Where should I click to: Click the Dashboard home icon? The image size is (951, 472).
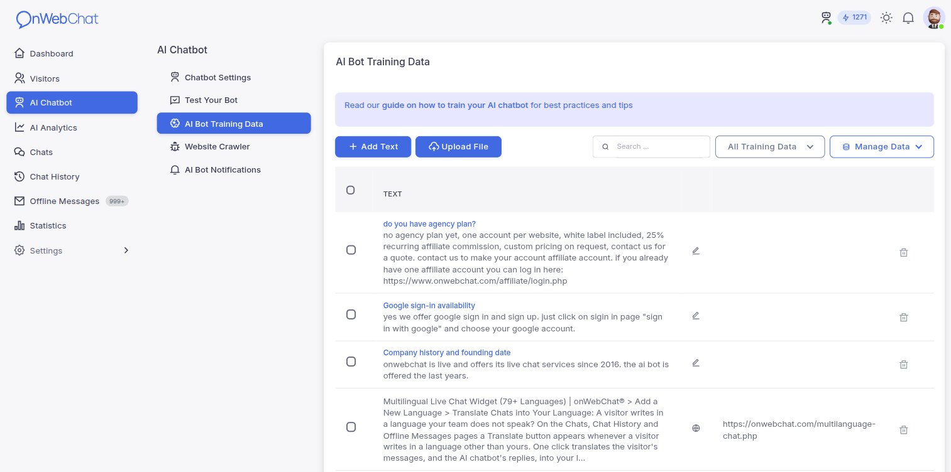(19, 53)
